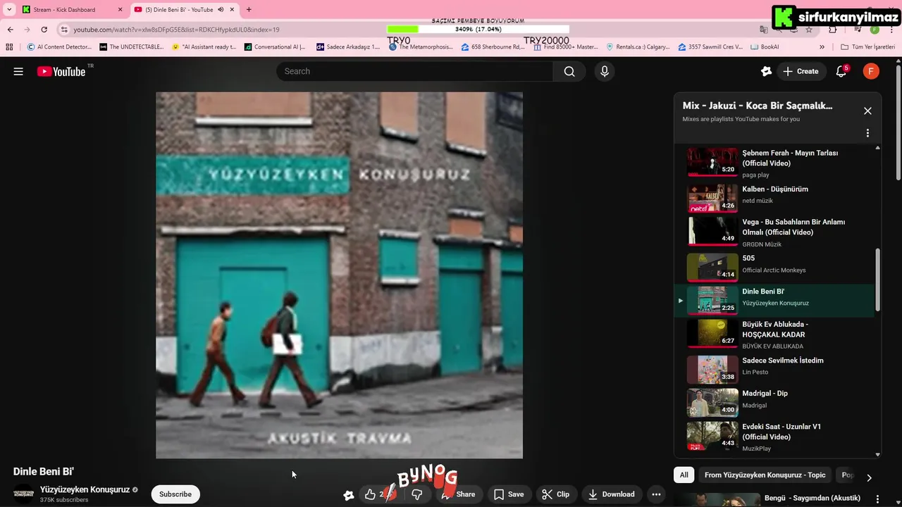Click the Create button

point(800,71)
